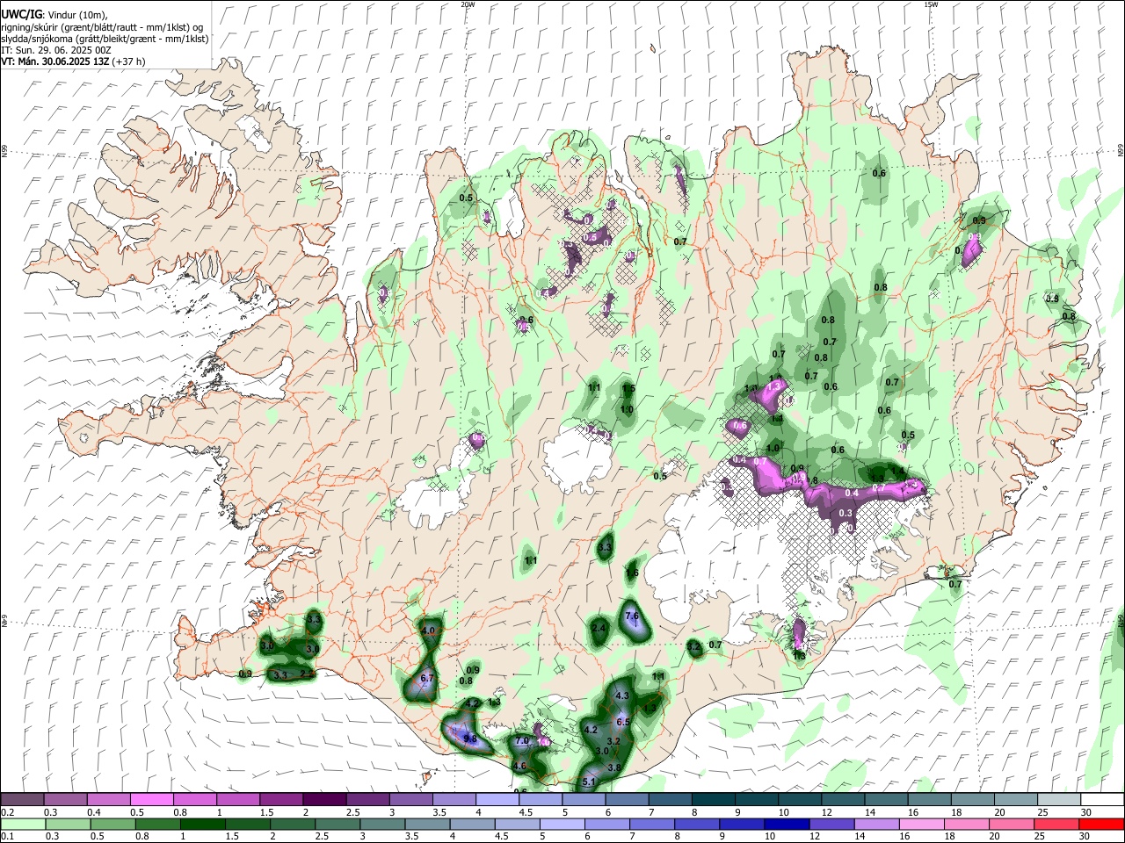Select the slate blue 6 swatch in the upper legend row
The width and height of the screenshot is (1125, 843).
[x=627, y=800]
